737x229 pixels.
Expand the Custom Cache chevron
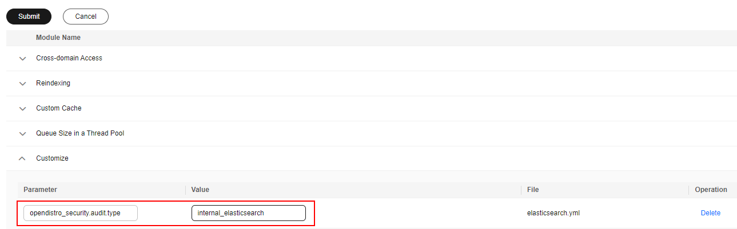(23, 109)
